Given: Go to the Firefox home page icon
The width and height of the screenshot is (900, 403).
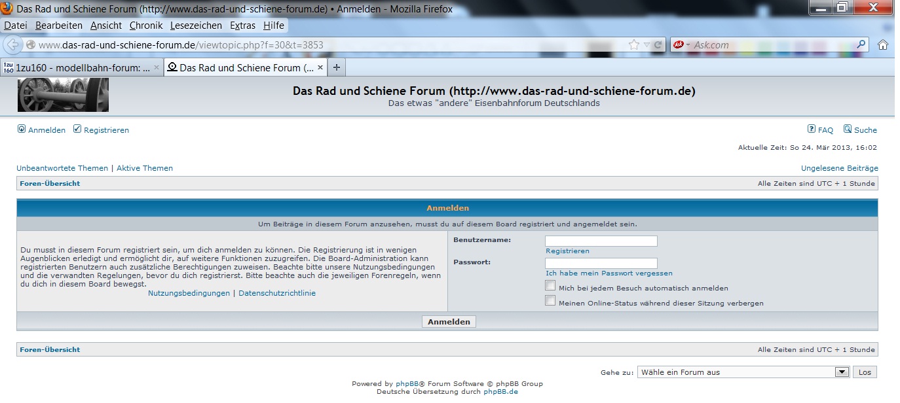Looking at the screenshot, I should pyautogui.click(x=883, y=45).
